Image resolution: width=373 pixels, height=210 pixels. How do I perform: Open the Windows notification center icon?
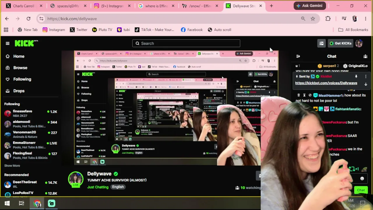(x=363, y=203)
